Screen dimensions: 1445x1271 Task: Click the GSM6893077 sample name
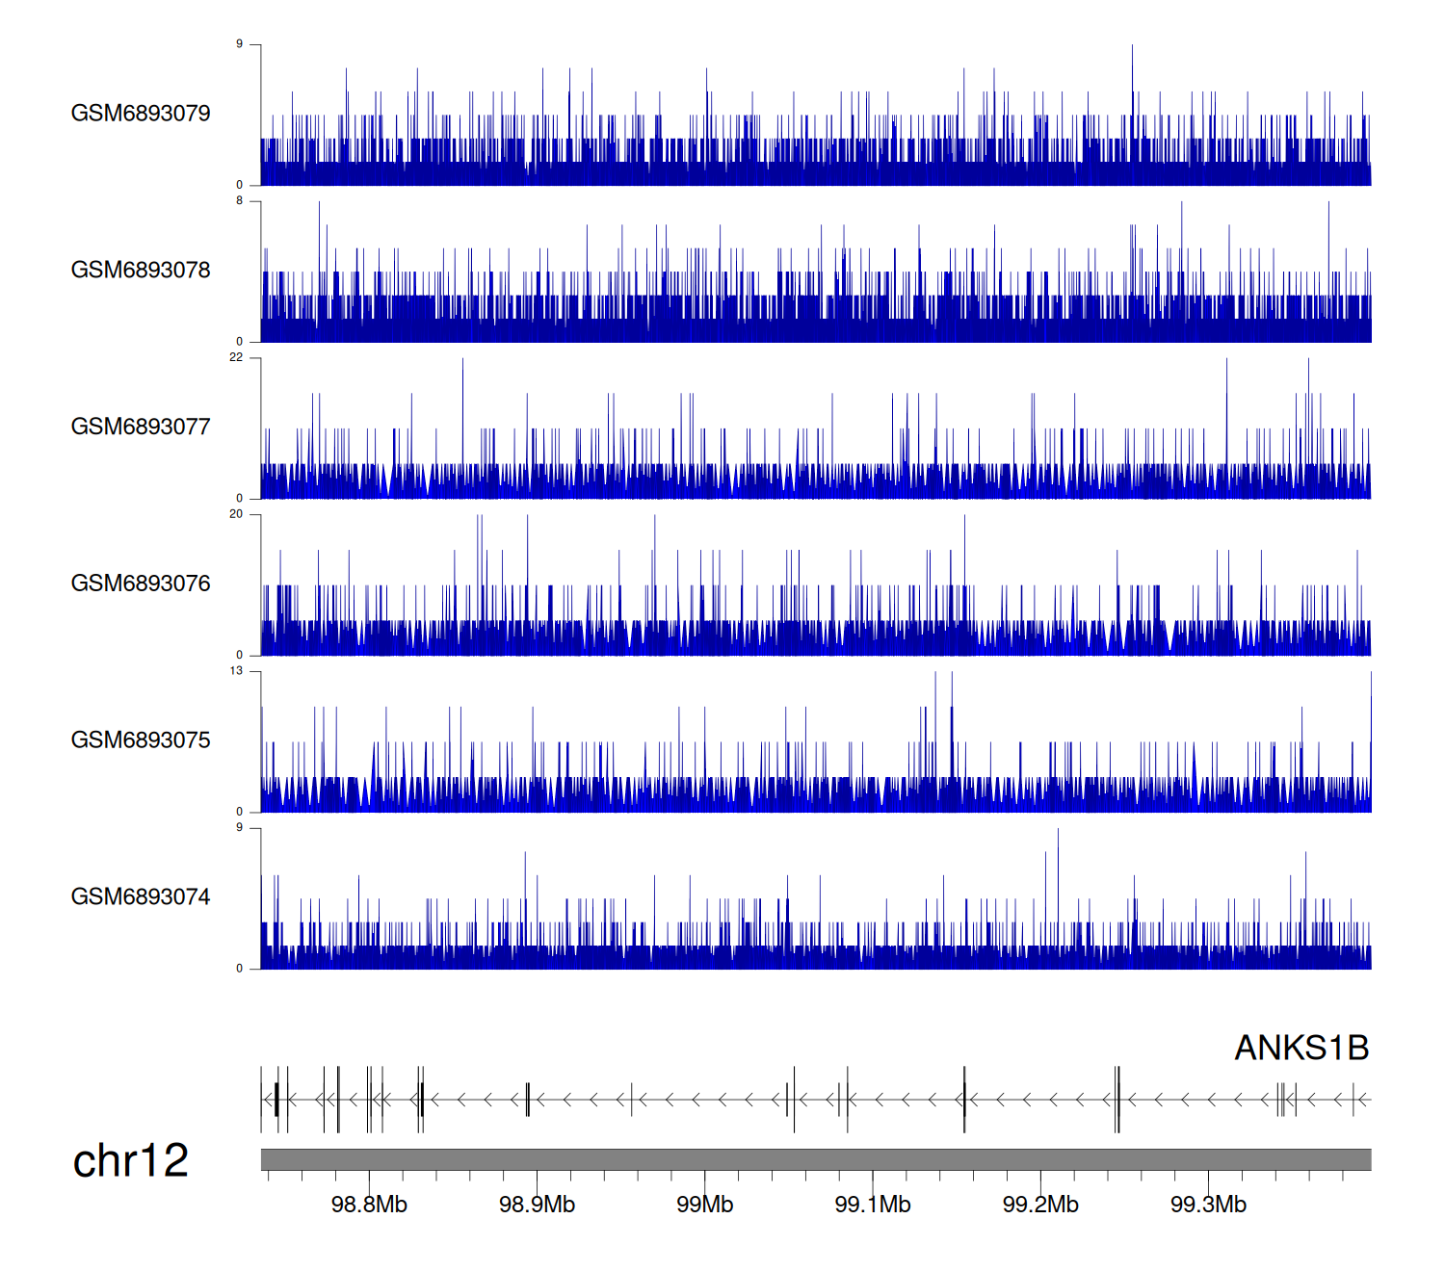(141, 428)
